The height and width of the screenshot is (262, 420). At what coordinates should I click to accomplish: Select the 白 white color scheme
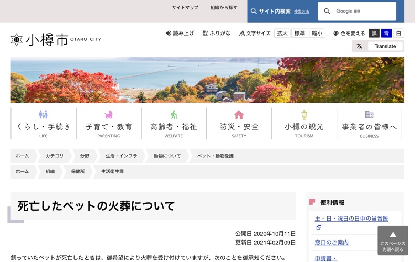click(398, 33)
